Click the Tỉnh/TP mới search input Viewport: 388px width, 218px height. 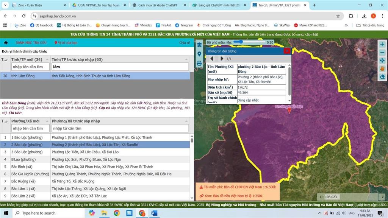pyautogui.click(x=30, y=67)
